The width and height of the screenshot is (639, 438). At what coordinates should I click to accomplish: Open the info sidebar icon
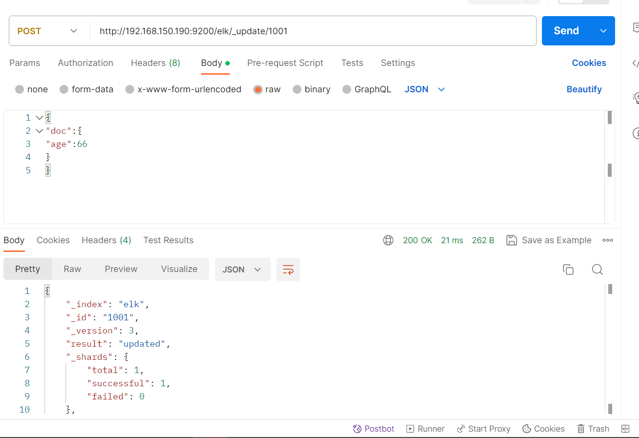click(636, 133)
